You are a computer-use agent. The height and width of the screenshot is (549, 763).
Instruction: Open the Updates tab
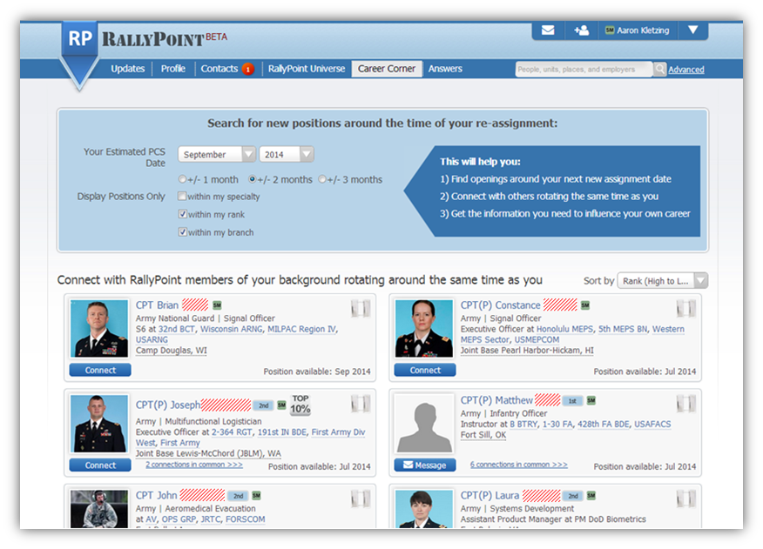click(127, 69)
